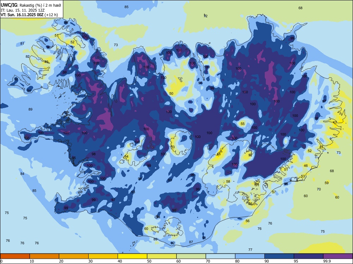The height and width of the screenshot is (264, 353).
Task: Click the legend label '70'
Action: point(208,261)
